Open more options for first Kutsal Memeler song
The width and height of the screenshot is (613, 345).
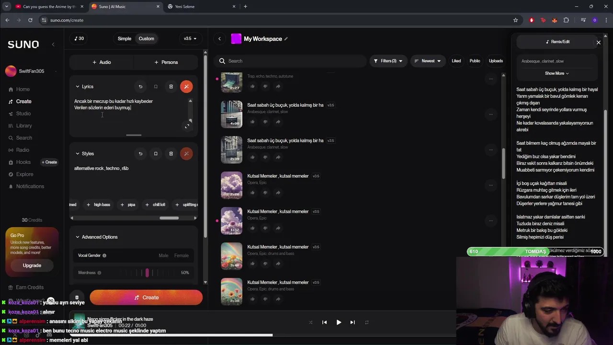(x=491, y=185)
